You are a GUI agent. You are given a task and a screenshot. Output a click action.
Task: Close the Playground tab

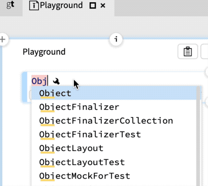click(103, 6)
